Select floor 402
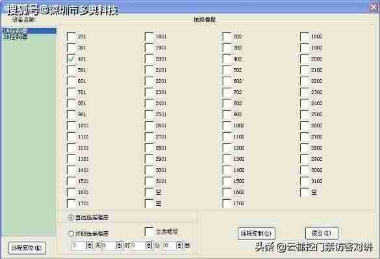 pyautogui.click(x=227, y=59)
